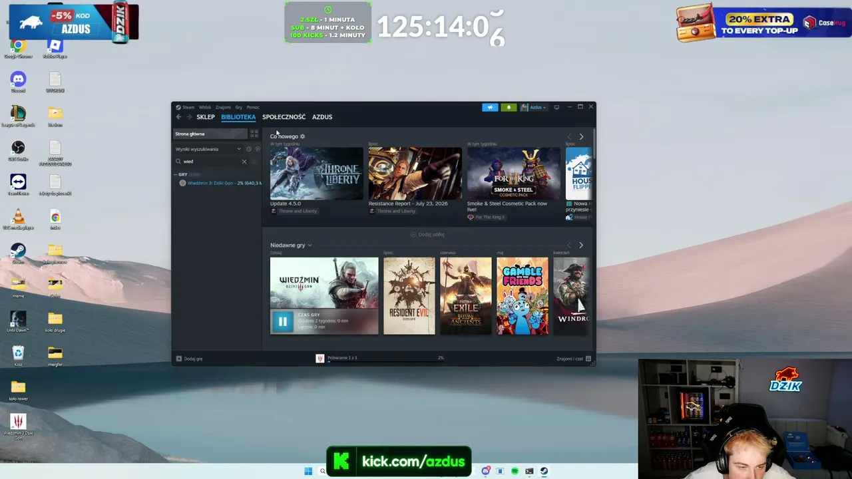Open the Pomoc menu
The height and width of the screenshot is (479, 852).
coord(253,107)
